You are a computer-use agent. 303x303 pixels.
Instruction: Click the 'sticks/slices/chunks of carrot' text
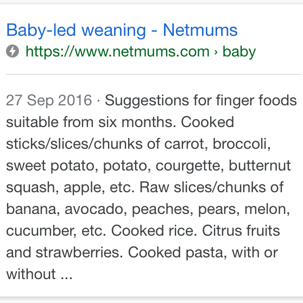click(x=105, y=144)
